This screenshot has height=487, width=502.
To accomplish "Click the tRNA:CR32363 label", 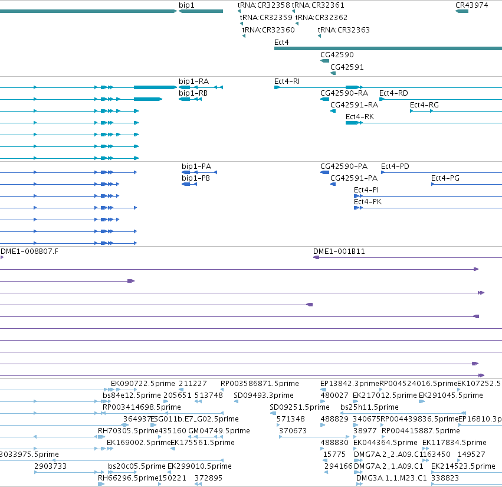I will tap(343, 30).
